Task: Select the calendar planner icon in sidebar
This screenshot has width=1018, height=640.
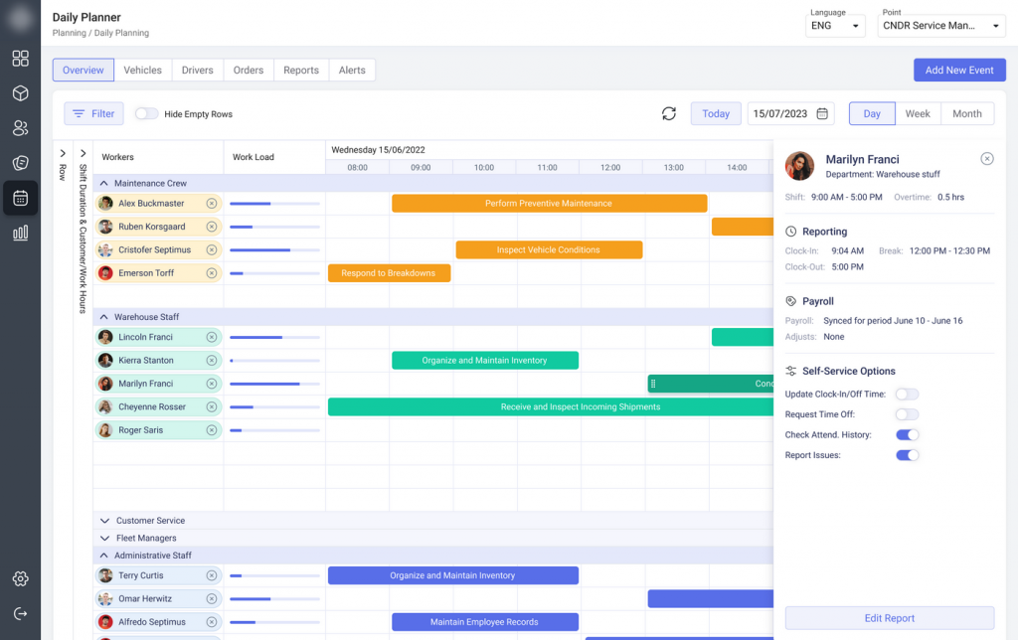Action: (x=20, y=198)
